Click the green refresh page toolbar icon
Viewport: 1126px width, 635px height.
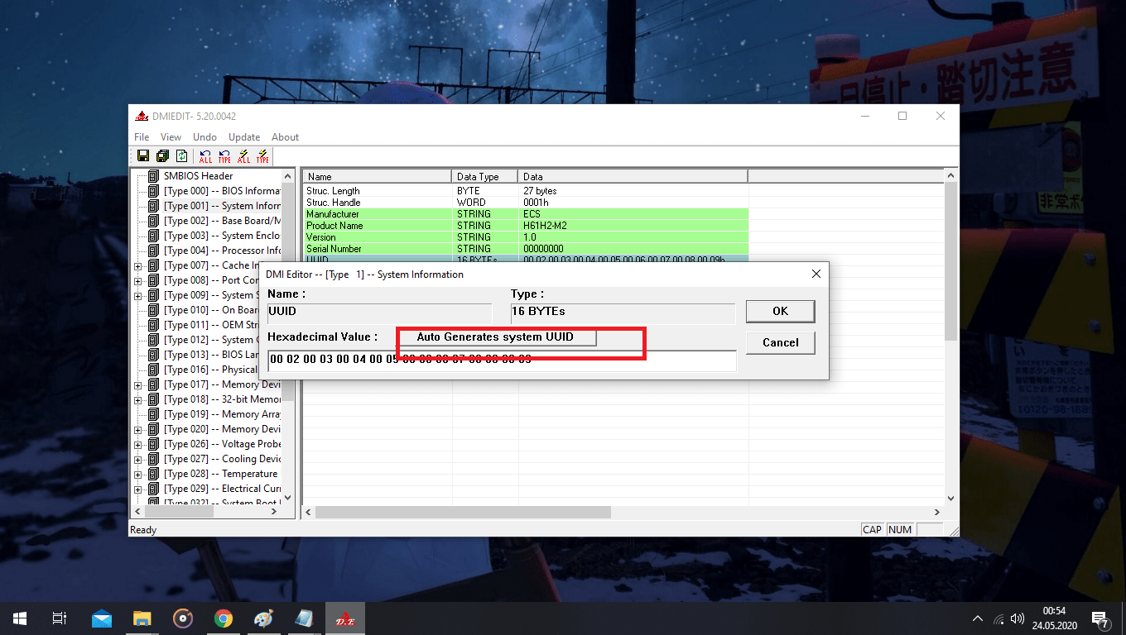[181, 156]
